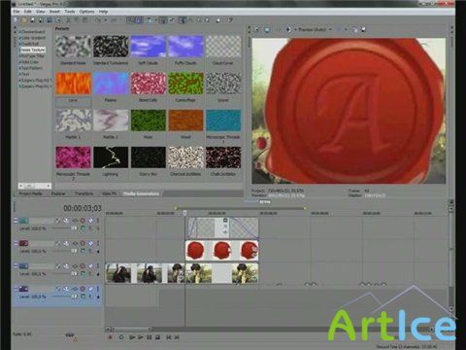Click the Pause button in transport bar
The height and width of the screenshot is (350, 466).
click(149, 337)
